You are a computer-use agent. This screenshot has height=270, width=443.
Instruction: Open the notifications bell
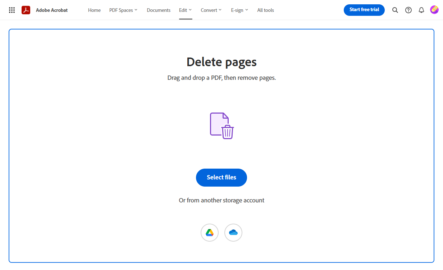coord(421,10)
